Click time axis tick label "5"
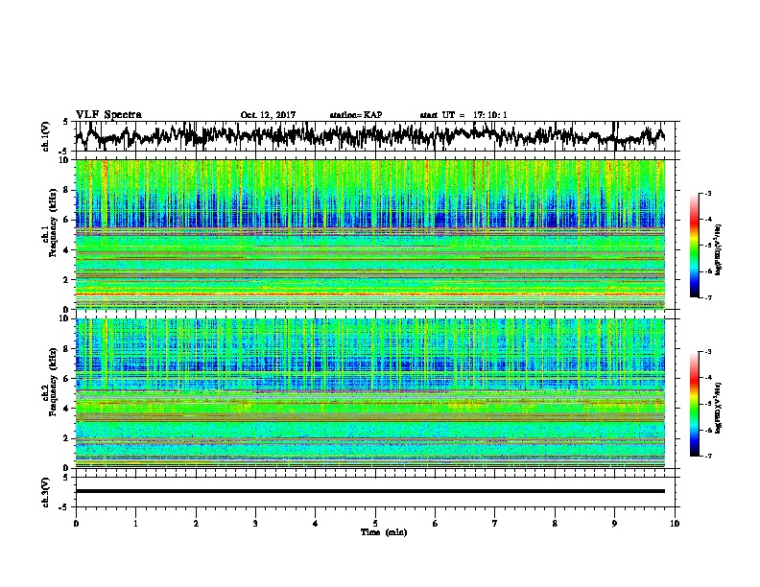This screenshot has height=587, width=760. pyautogui.click(x=375, y=524)
